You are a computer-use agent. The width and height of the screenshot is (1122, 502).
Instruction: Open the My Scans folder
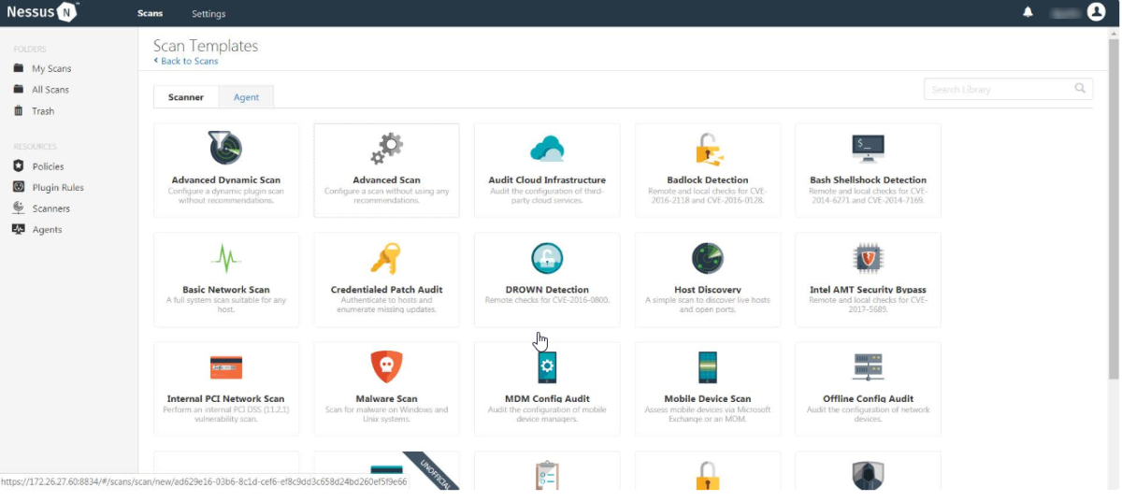click(x=50, y=68)
